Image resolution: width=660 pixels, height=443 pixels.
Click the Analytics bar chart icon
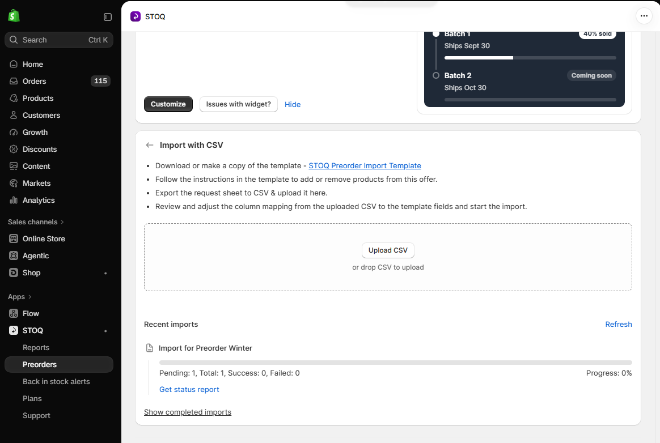click(14, 200)
